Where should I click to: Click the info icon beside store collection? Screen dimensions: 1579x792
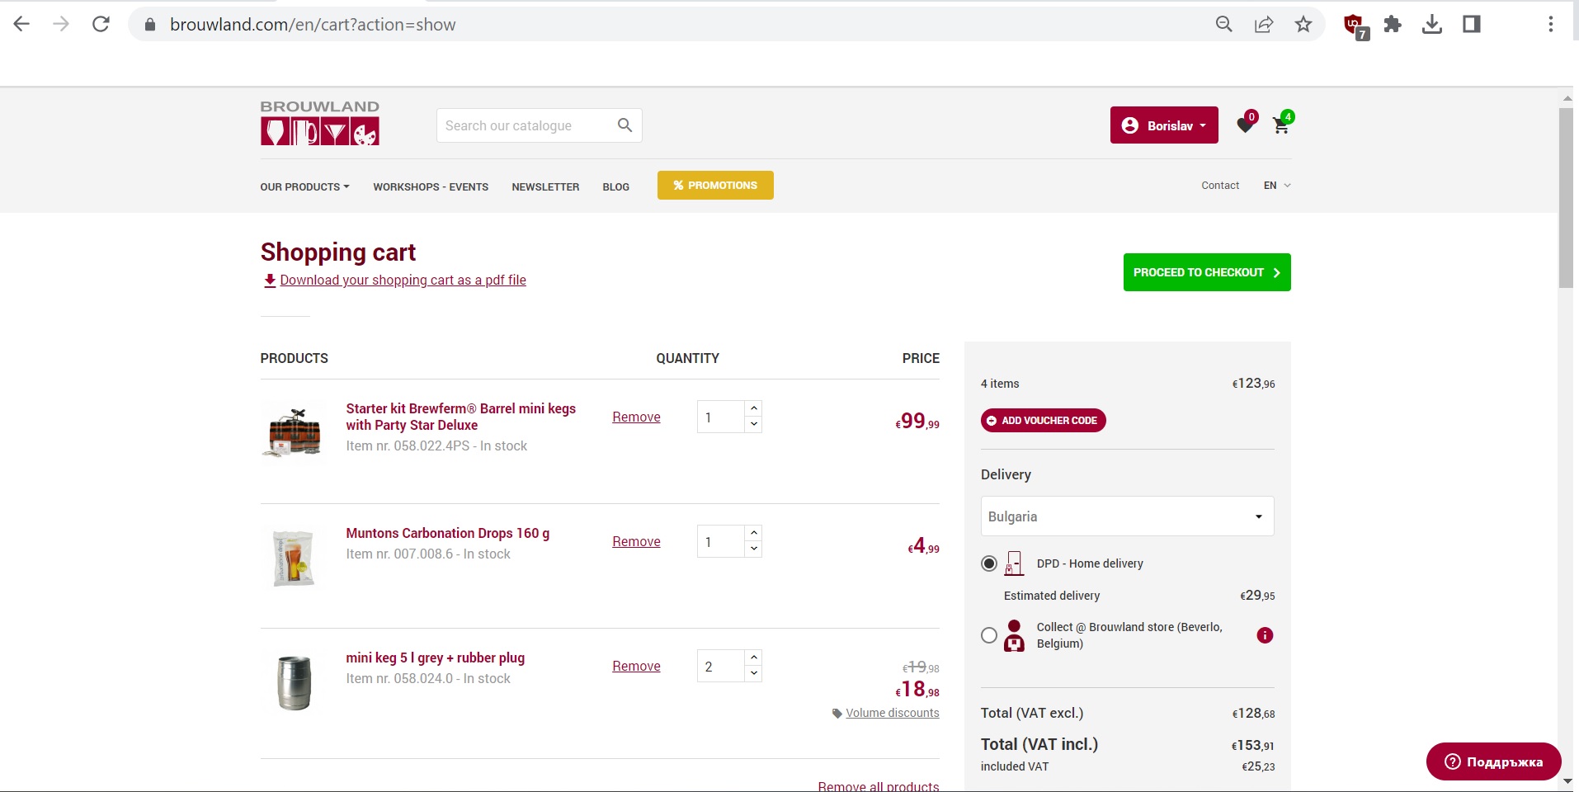click(x=1264, y=635)
